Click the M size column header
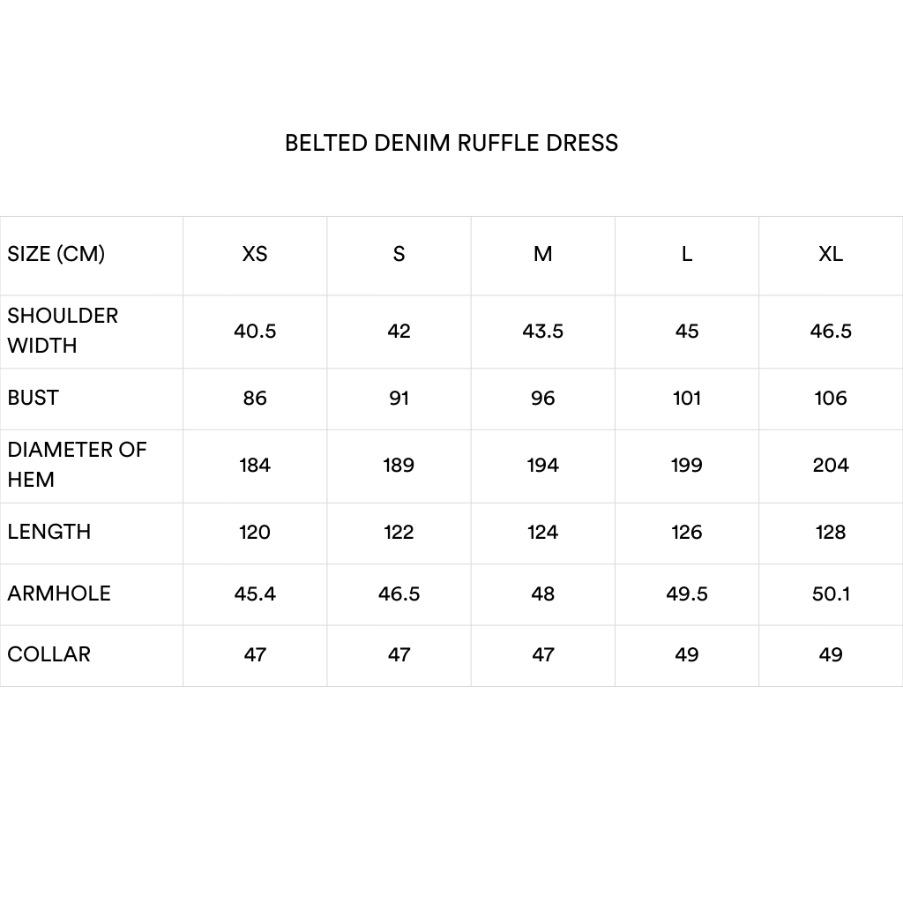Image resolution: width=903 pixels, height=903 pixels. pyautogui.click(x=543, y=254)
